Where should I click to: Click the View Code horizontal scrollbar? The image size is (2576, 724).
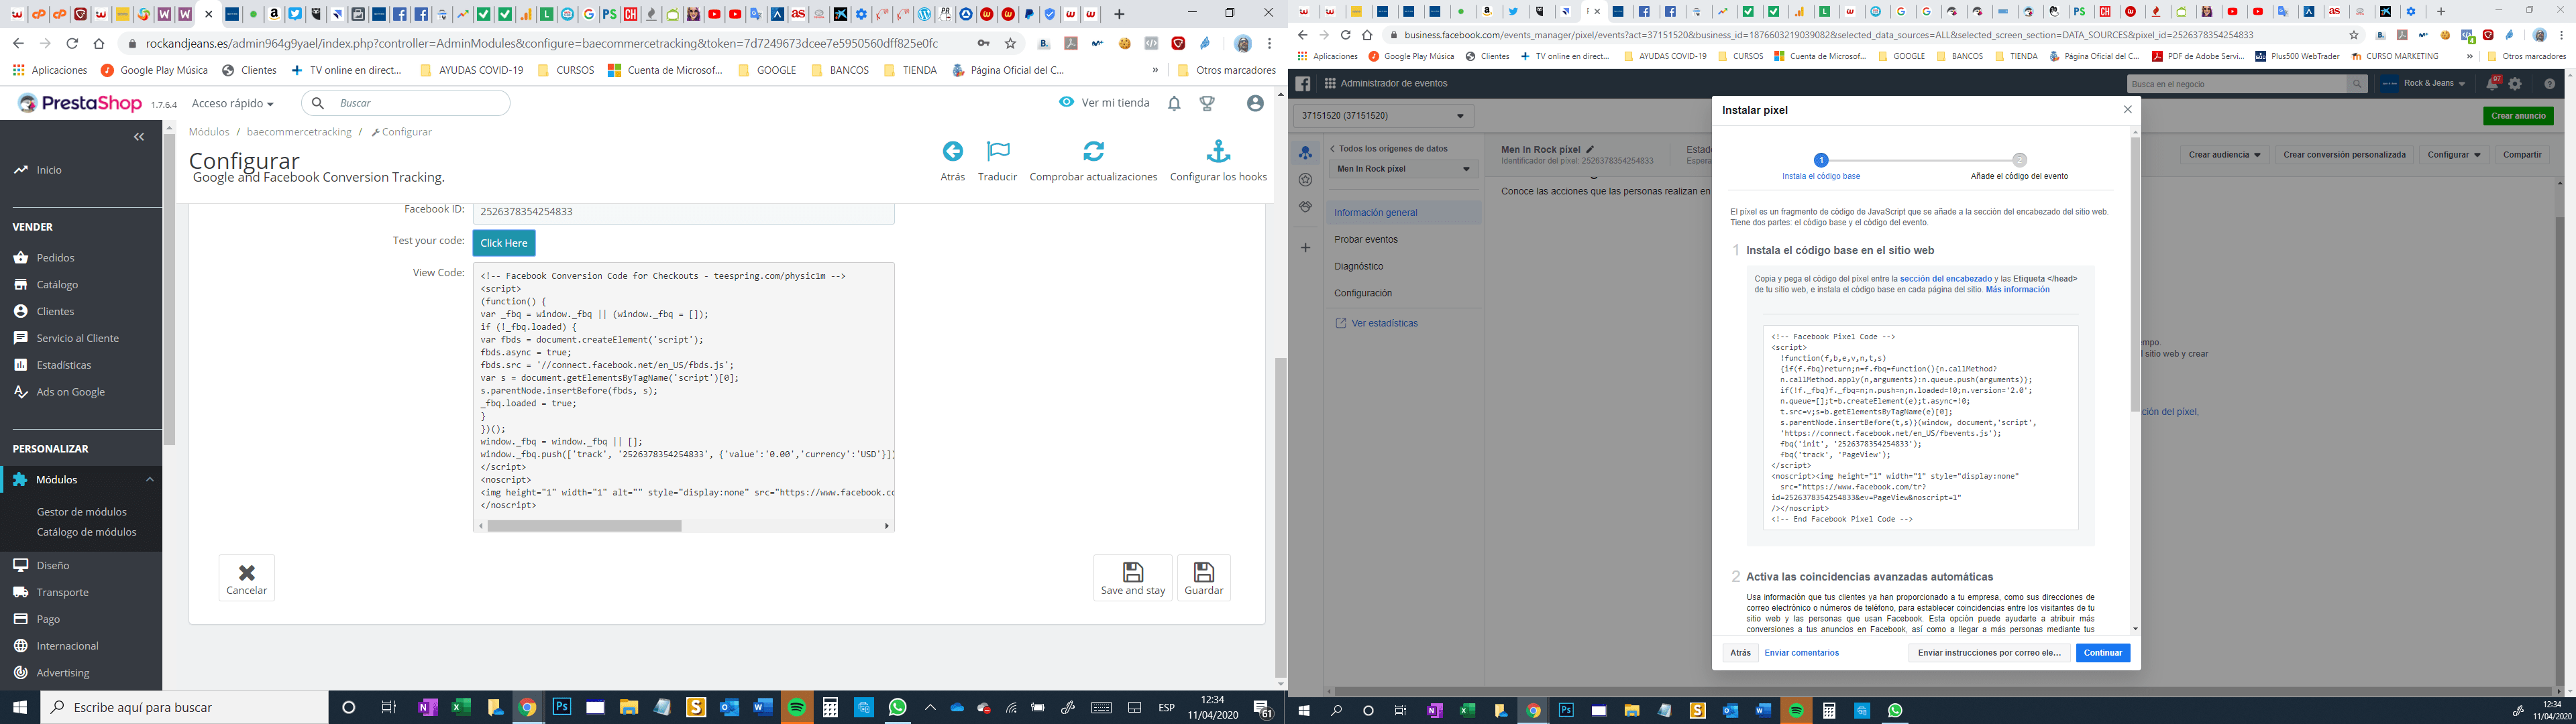point(584,526)
